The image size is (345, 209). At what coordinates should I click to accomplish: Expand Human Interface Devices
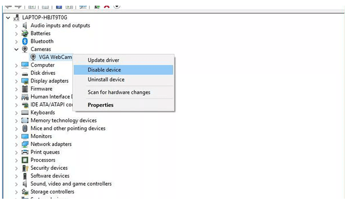16,97
